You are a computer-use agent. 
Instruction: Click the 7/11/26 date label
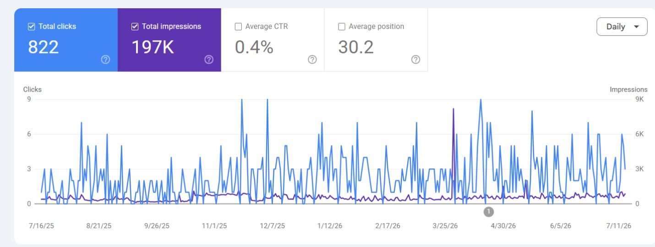(x=618, y=226)
